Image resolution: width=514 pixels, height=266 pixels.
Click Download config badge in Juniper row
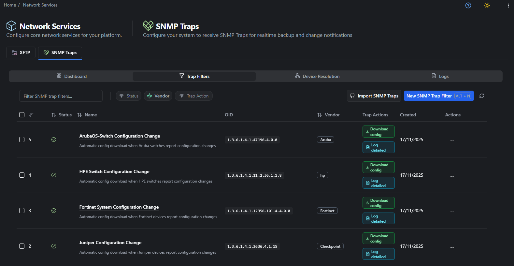[378, 238]
